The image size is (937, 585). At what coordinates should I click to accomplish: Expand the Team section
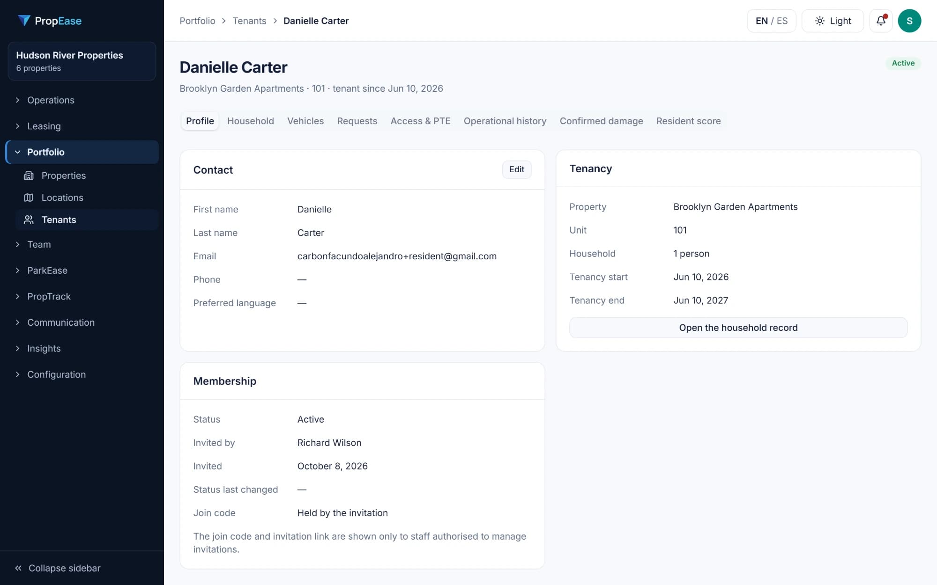82,244
